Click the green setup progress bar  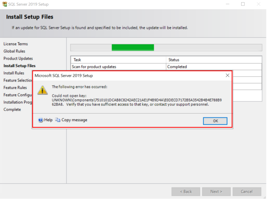(x=133, y=48)
